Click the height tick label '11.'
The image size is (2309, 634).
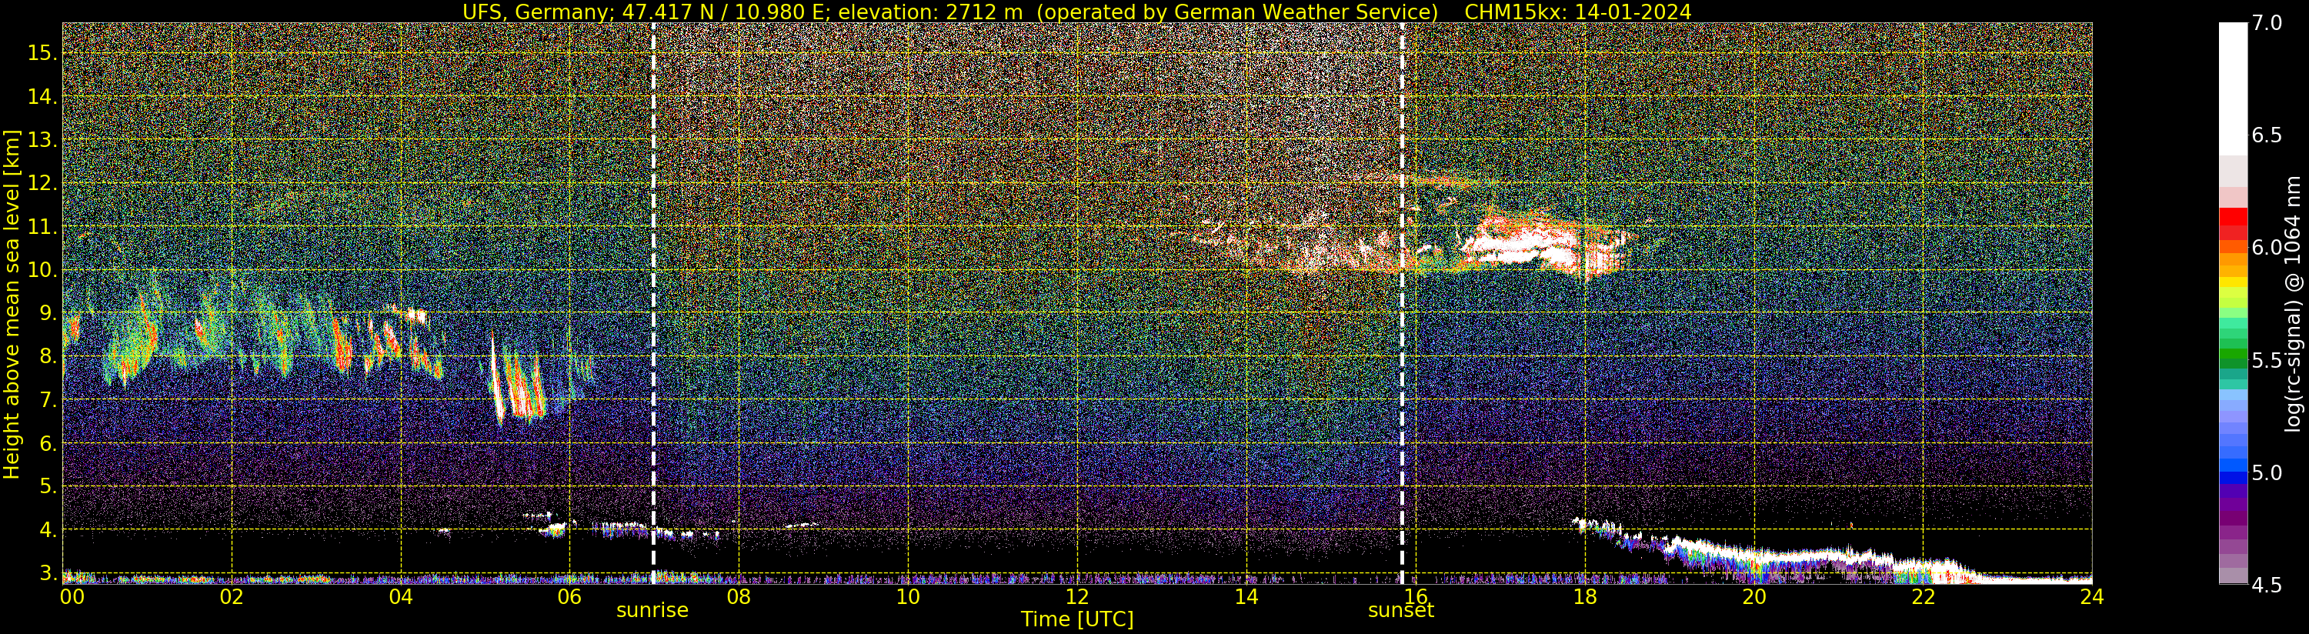click(42, 228)
